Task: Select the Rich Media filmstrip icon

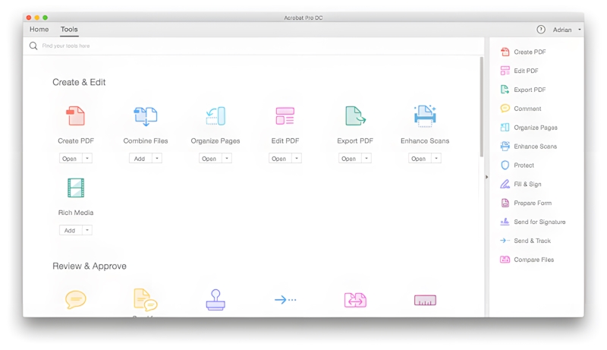Action: [x=76, y=188]
